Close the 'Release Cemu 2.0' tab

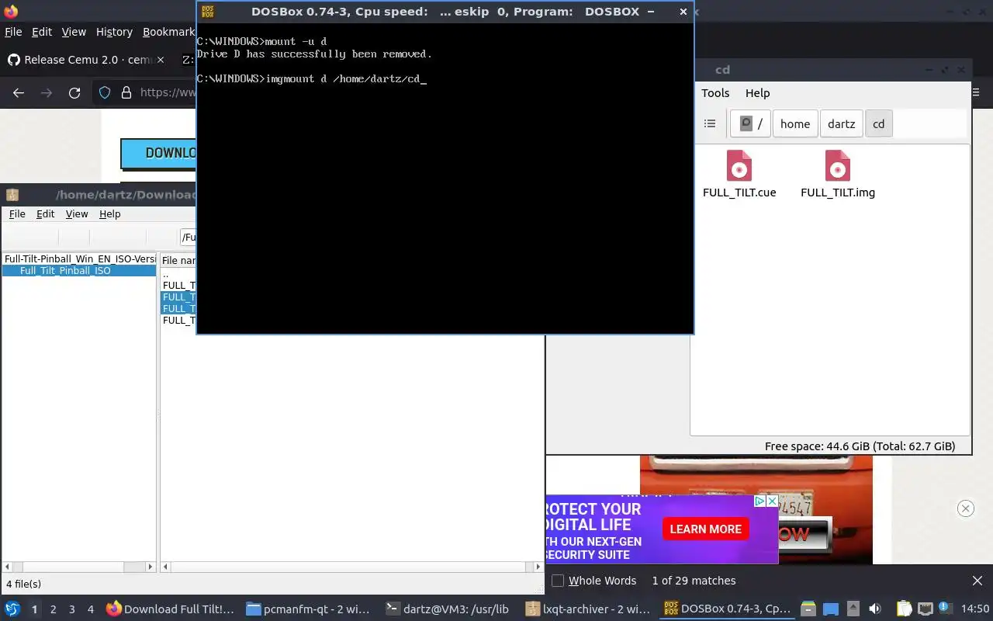tap(161, 60)
